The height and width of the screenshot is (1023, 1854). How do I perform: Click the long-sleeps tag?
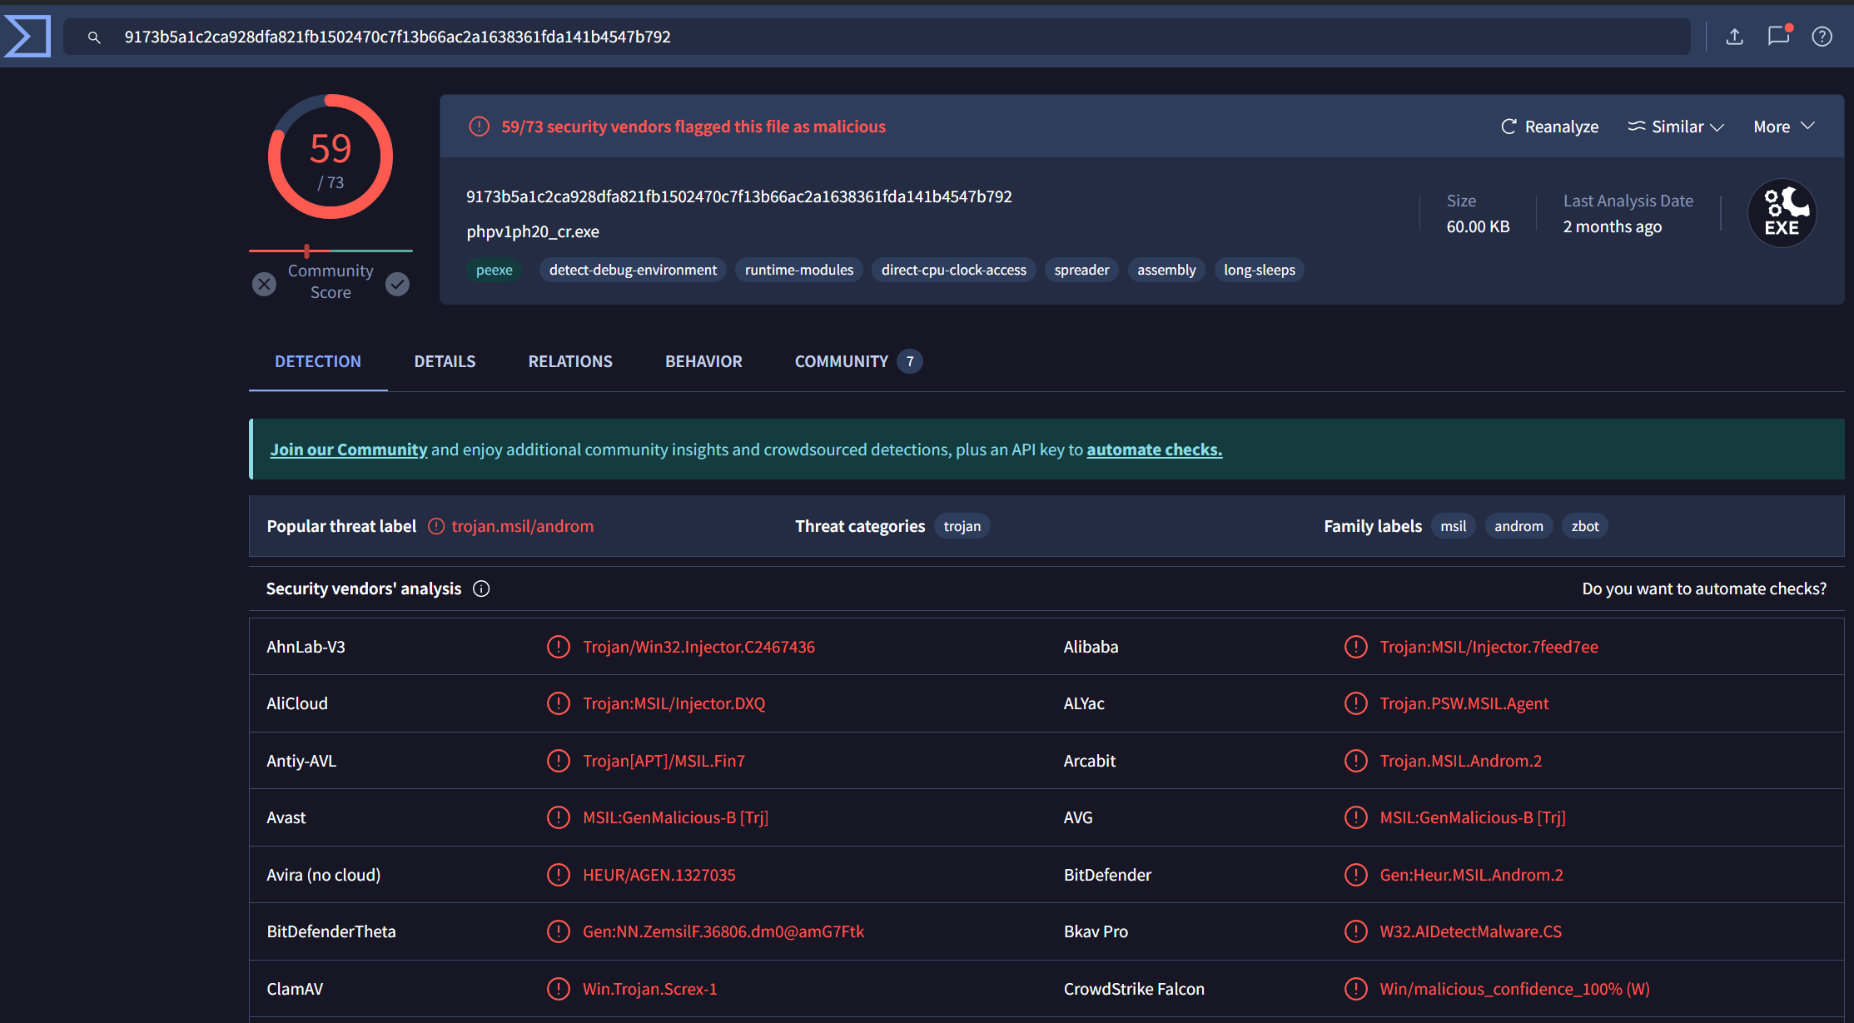[1260, 270]
